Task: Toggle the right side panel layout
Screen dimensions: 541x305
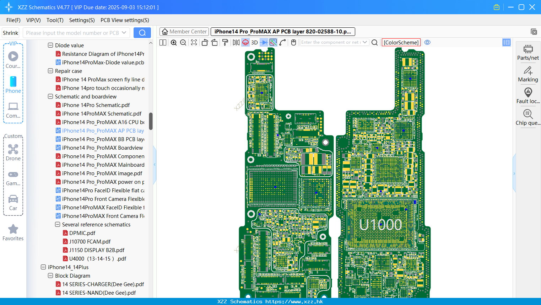Action: click(507, 42)
